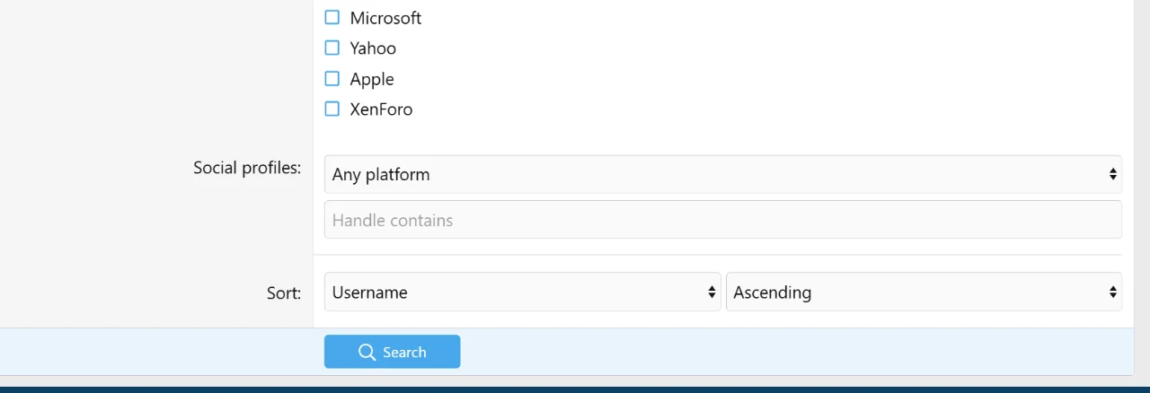Focus the Handle contains field
The image size is (1150, 393).
point(722,220)
